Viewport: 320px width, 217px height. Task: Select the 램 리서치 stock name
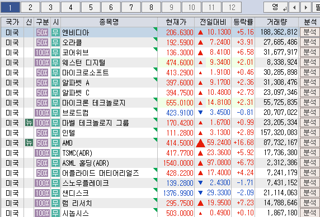click(77, 203)
